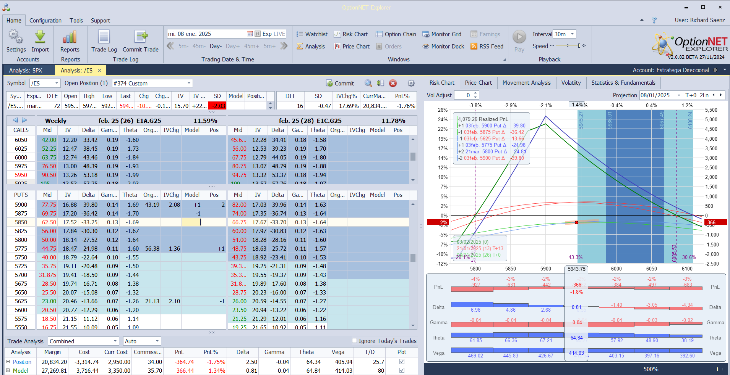This screenshot has height=375, width=730.
Task: Toggle the T+0 projection option
Action: click(691, 95)
